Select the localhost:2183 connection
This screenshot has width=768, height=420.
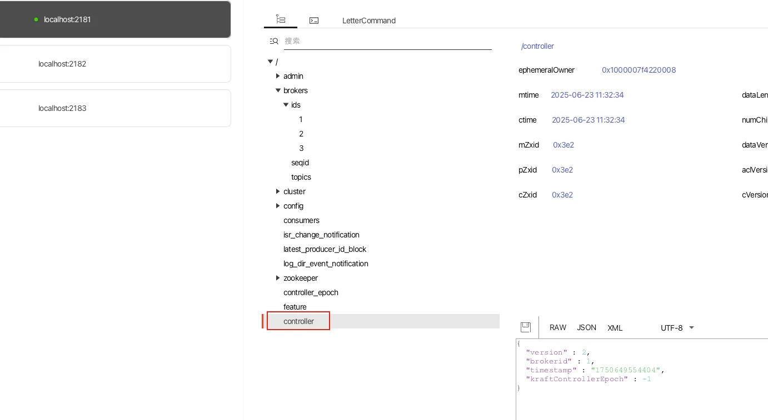115,108
